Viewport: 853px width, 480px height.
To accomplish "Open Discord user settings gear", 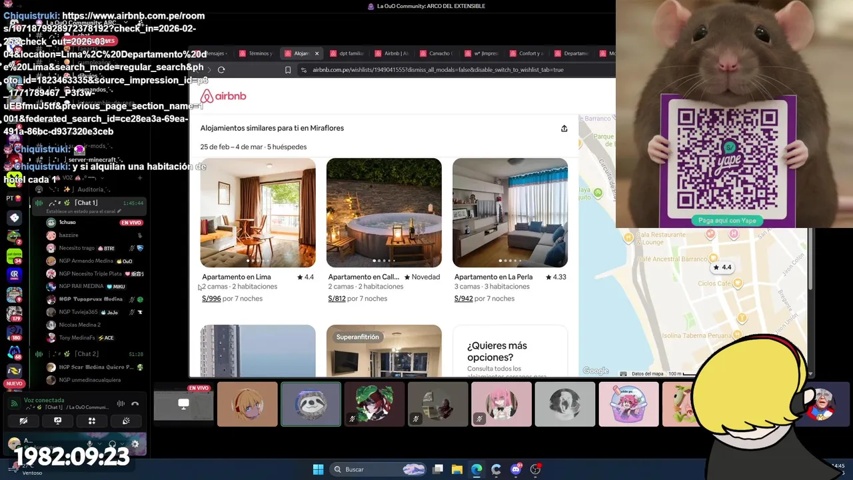I will tap(136, 444).
